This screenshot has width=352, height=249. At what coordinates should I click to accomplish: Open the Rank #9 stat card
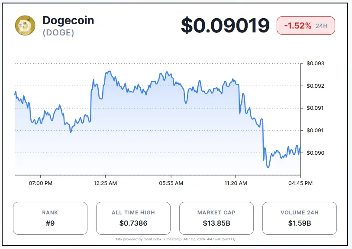point(50,218)
